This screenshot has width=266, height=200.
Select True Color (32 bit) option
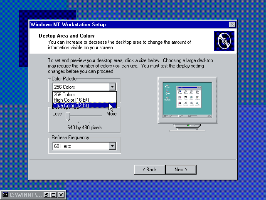[x=84, y=105]
